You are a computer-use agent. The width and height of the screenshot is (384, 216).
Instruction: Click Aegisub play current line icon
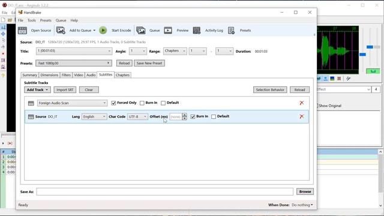click(x=10, y=143)
